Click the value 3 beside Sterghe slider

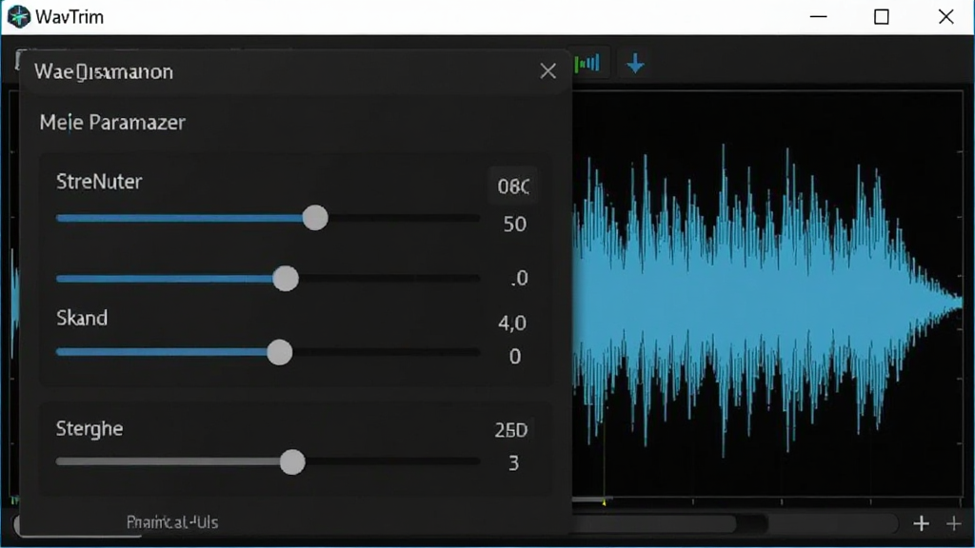513,463
